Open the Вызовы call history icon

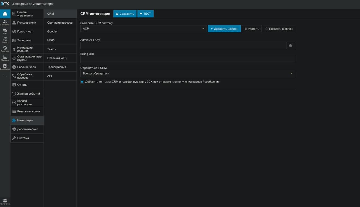[5, 49]
